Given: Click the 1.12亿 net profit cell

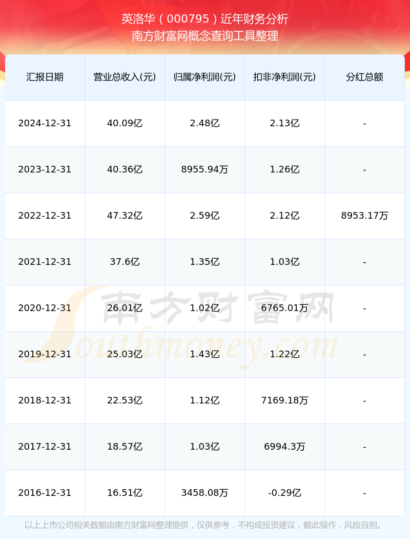Looking at the screenshot, I should [x=205, y=400].
